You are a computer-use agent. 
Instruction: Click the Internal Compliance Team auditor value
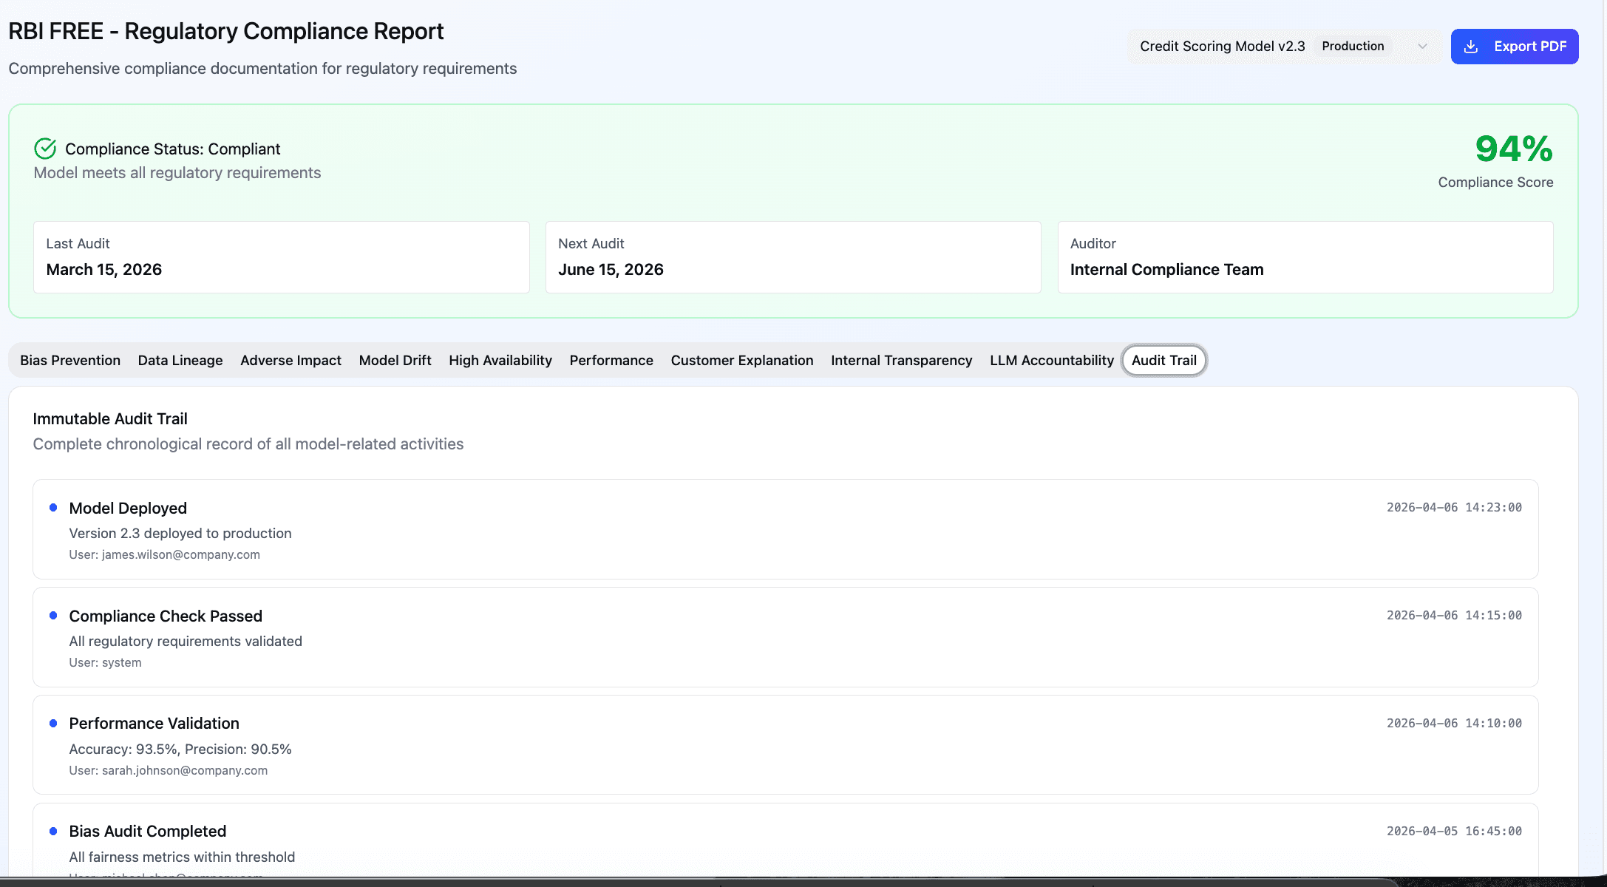tap(1167, 269)
